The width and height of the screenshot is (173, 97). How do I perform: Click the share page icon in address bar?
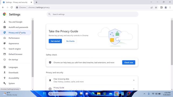(152, 8)
